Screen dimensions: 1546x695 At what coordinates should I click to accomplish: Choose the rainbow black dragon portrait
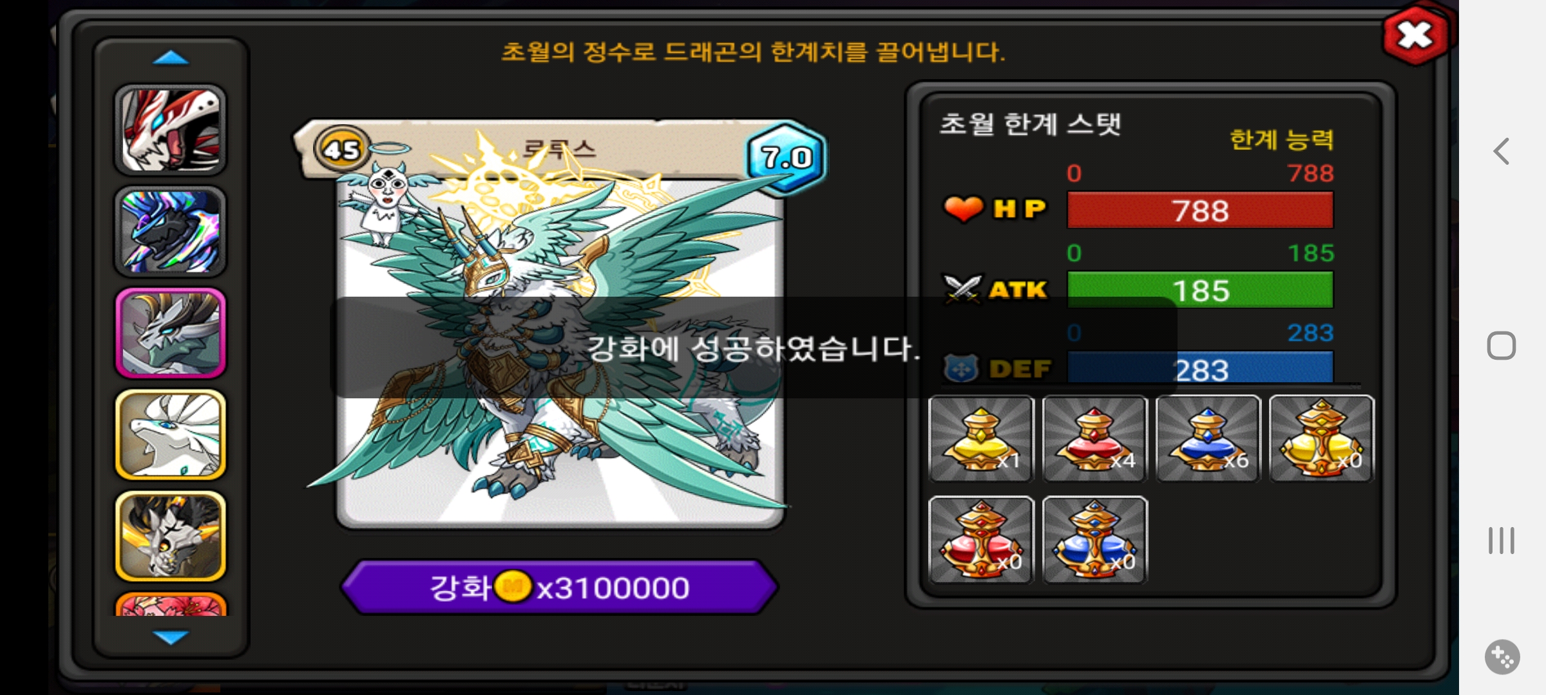point(171,232)
